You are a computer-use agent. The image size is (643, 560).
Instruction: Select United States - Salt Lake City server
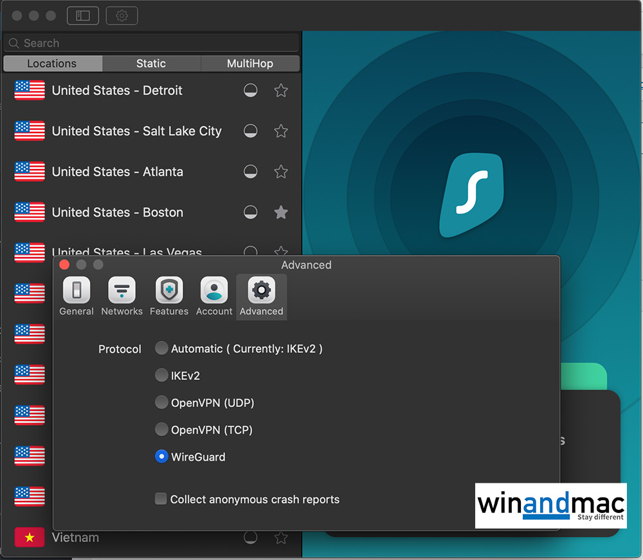pyautogui.click(x=136, y=131)
